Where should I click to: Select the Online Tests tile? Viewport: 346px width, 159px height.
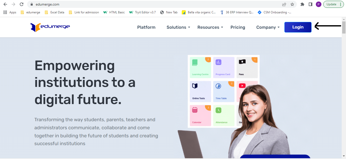[x=200, y=91]
